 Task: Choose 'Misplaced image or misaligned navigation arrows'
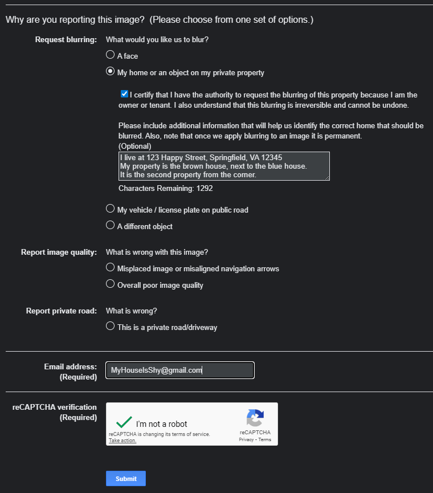(111, 267)
